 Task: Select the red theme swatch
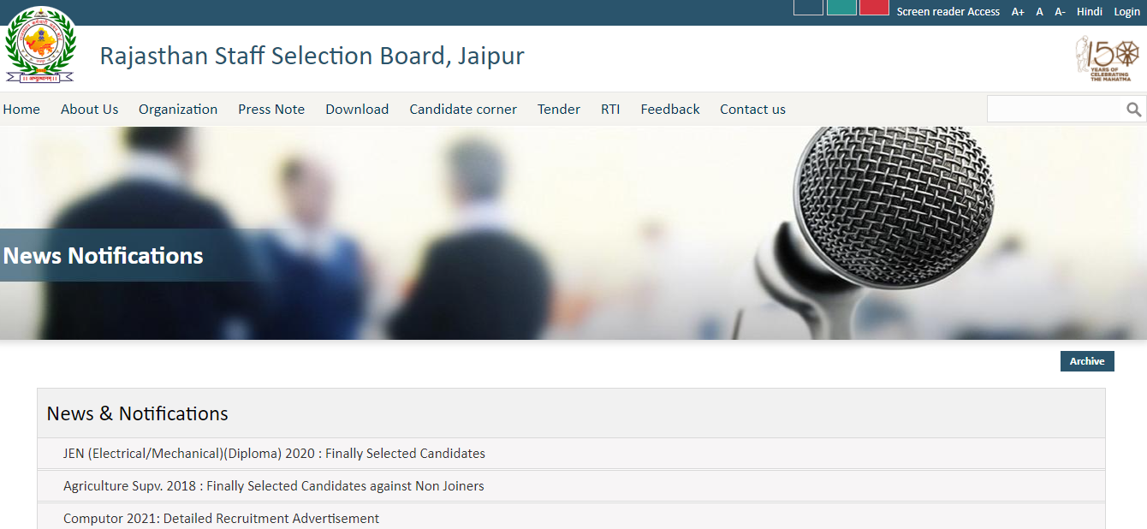click(874, 8)
